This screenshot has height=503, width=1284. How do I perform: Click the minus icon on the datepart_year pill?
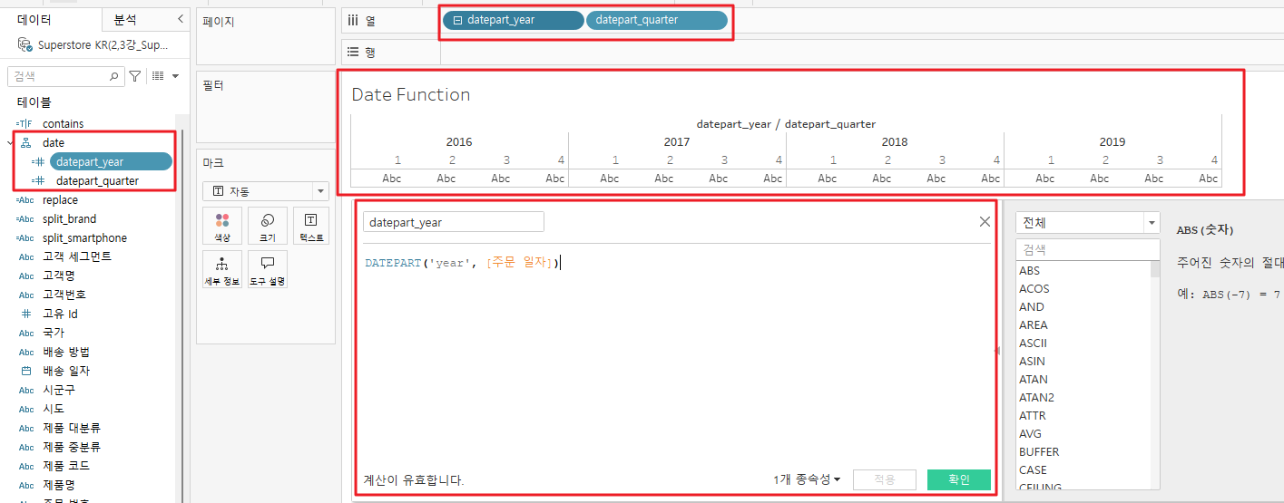(457, 20)
